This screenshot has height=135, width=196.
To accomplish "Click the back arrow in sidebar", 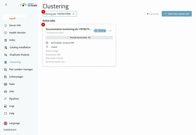I will coord(6,5).
